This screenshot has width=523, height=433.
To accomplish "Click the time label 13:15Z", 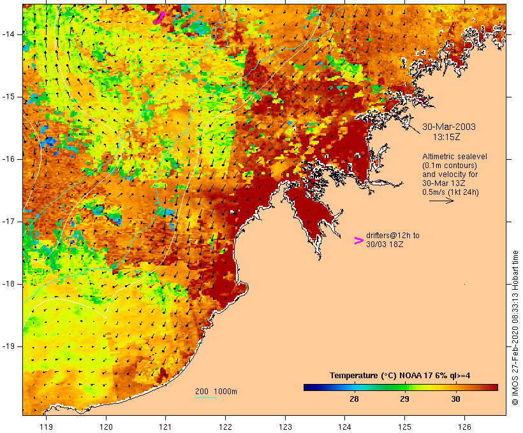I will (x=446, y=137).
